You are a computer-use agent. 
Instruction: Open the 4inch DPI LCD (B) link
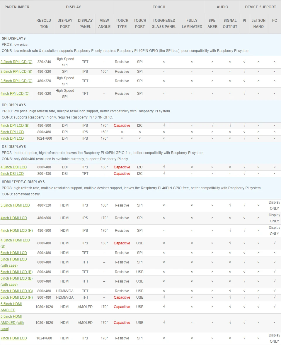pos(15,126)
